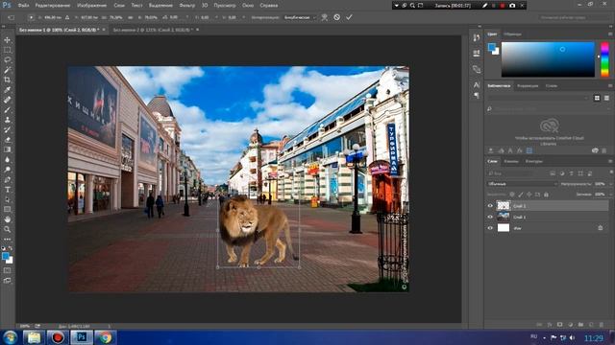Create a new layer in Layers panel

click(591, 325)
